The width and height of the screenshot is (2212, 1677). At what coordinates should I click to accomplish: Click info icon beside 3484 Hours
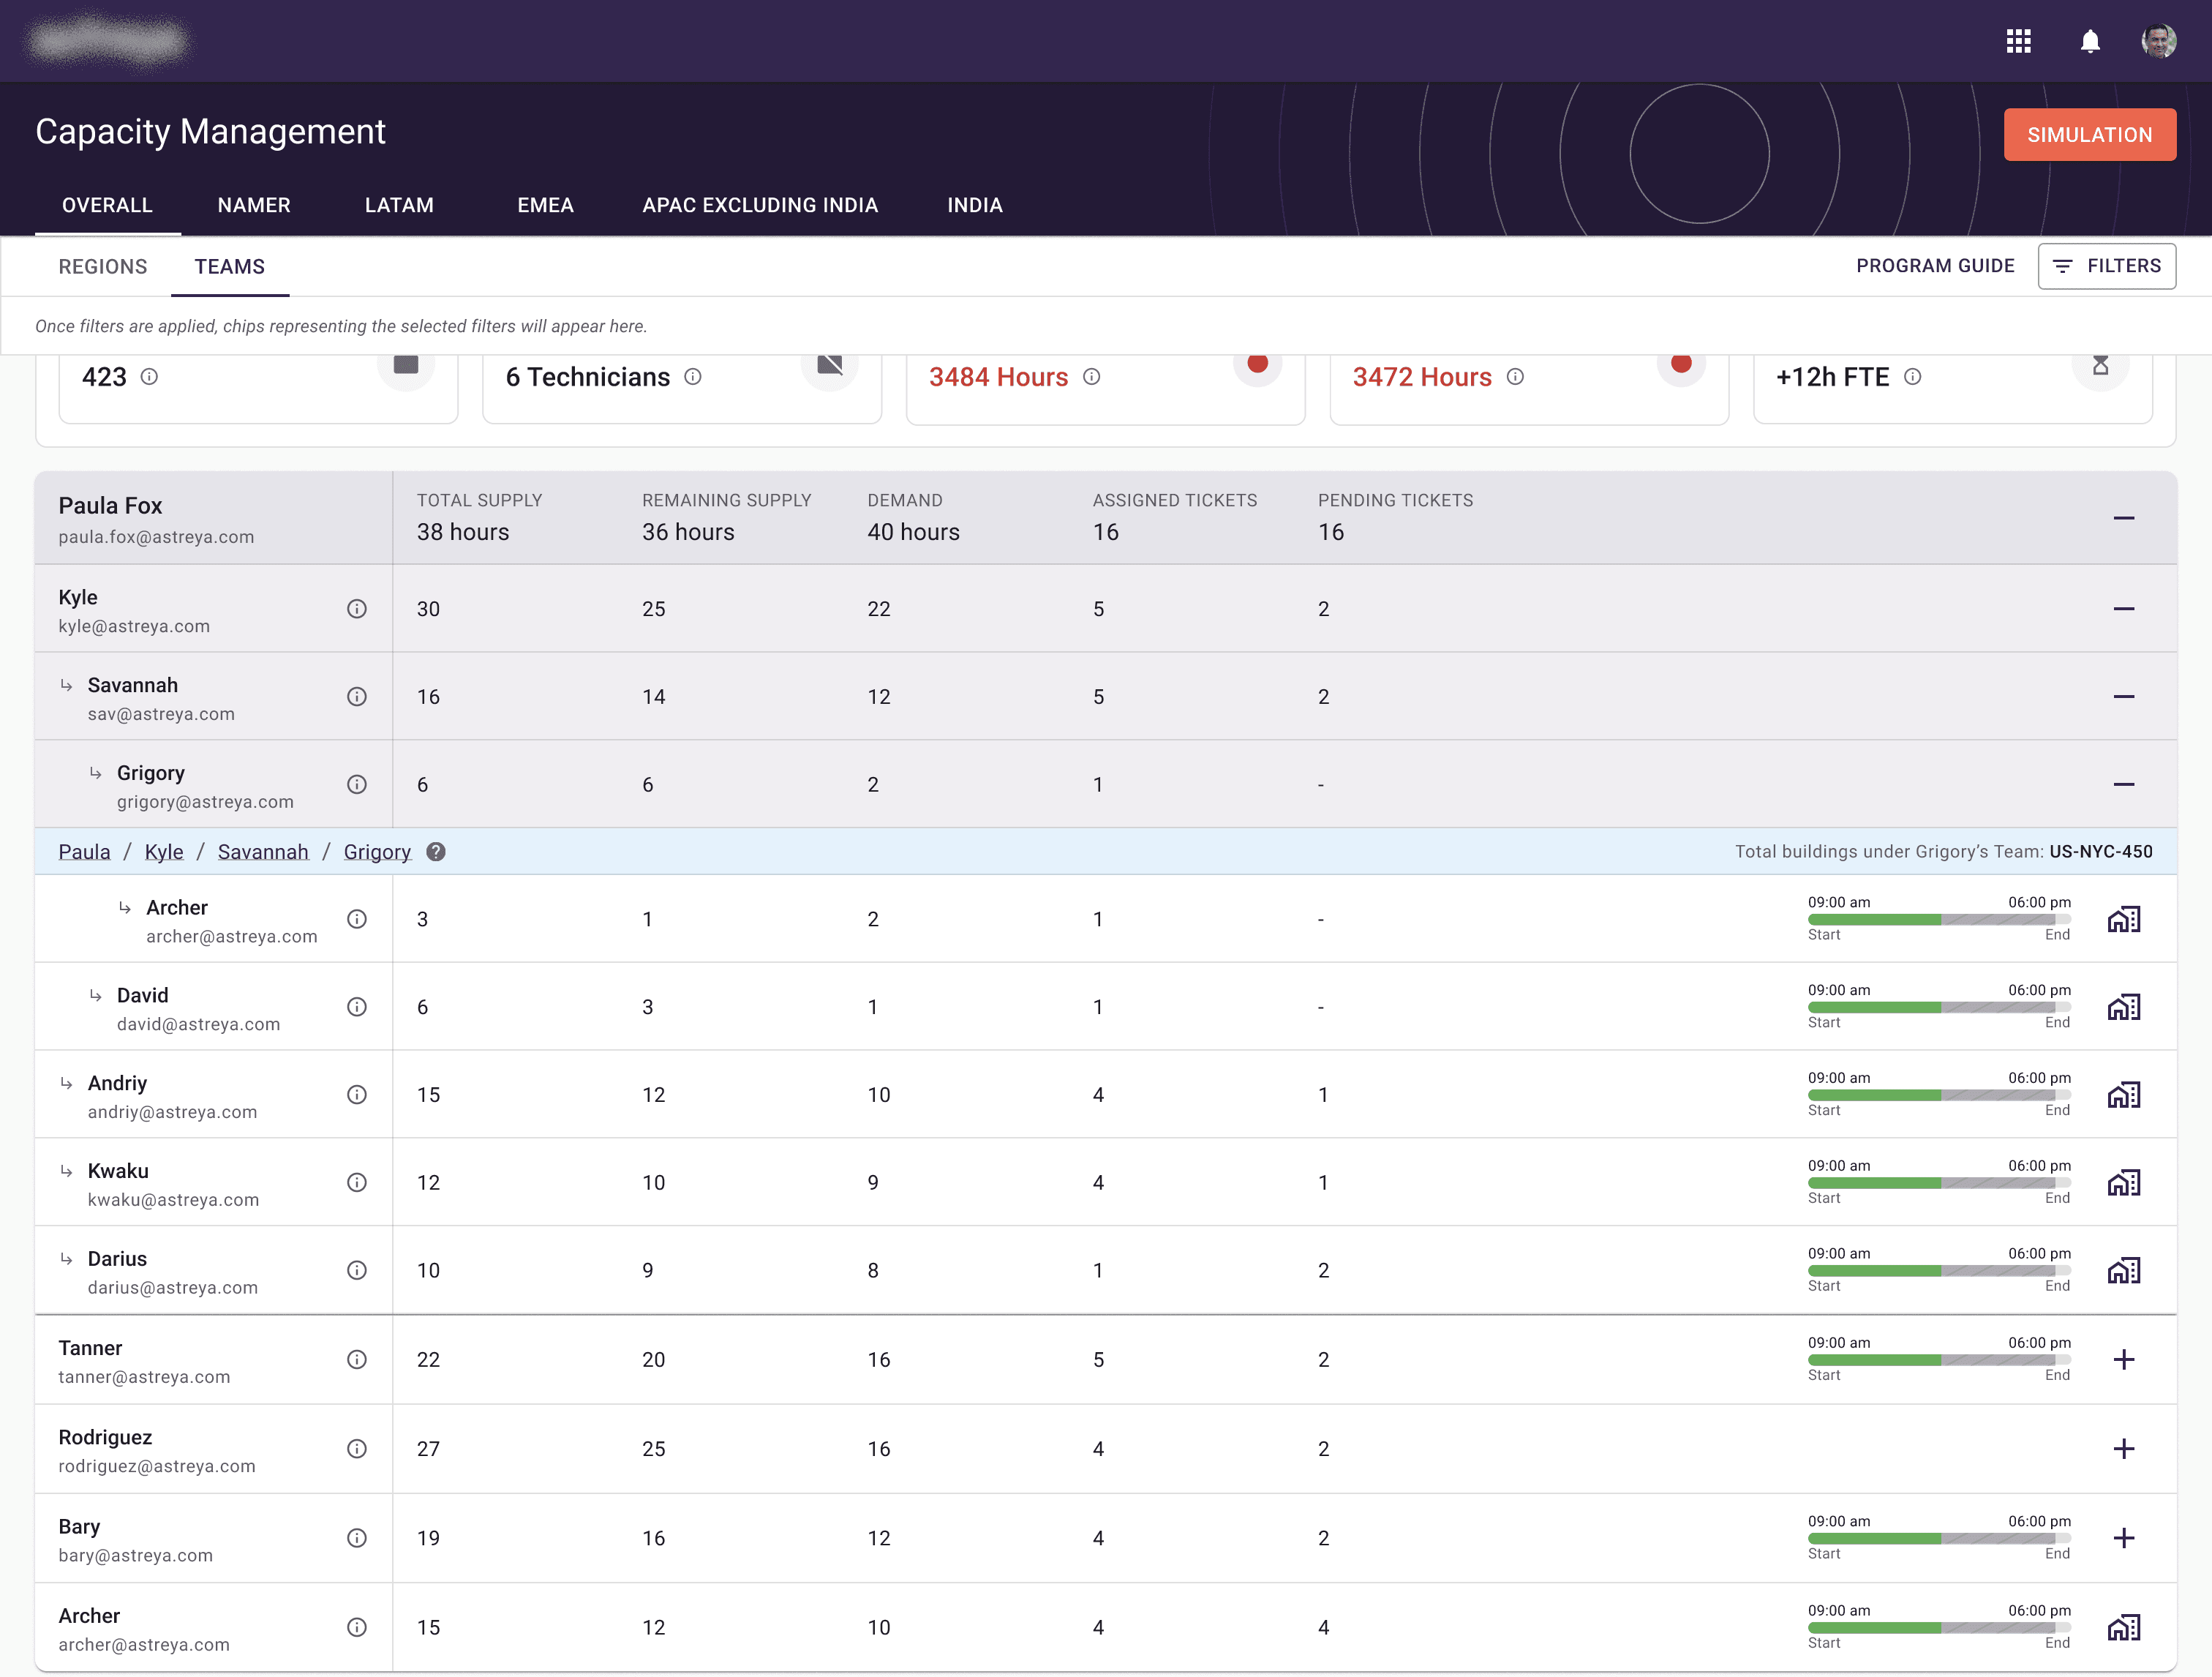1092,377
